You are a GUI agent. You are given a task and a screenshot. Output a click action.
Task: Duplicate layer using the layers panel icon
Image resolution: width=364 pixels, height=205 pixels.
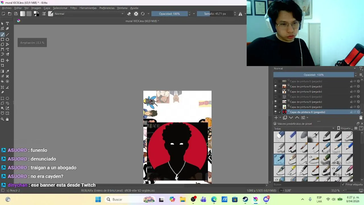(285, 118)
